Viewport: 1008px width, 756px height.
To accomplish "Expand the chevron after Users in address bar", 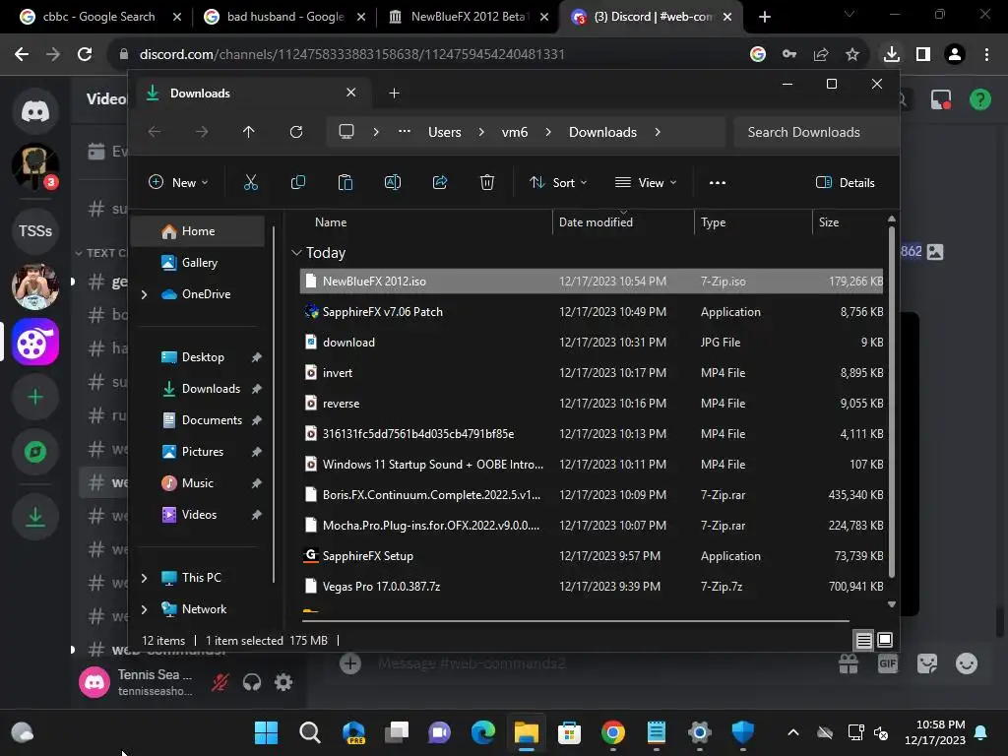I will [x=480, y=132].
